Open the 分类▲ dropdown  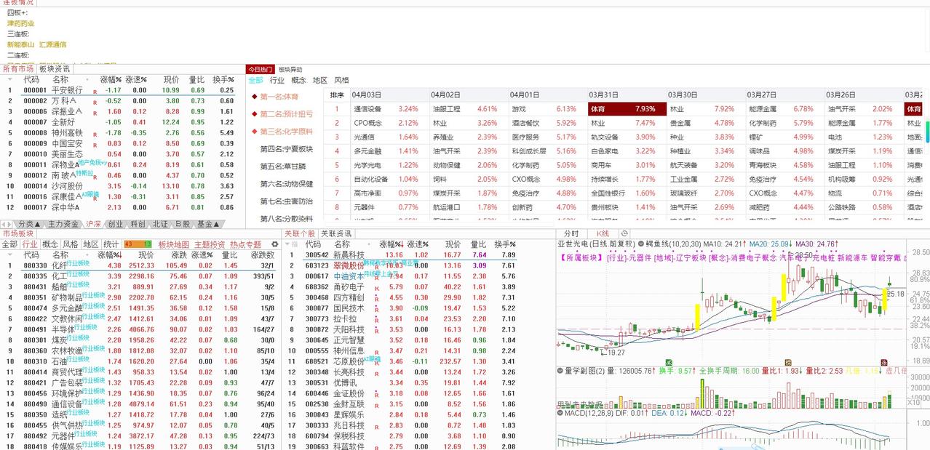[29, 222]
